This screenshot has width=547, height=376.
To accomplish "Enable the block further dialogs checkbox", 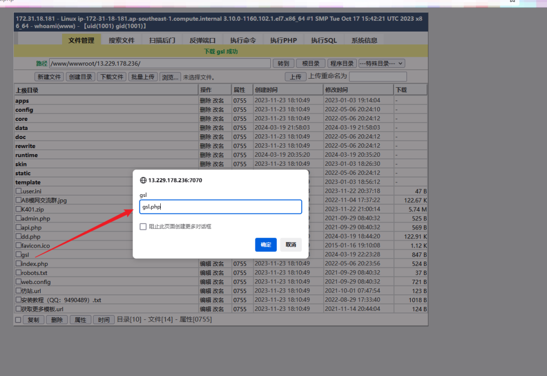I will point(143,226).
